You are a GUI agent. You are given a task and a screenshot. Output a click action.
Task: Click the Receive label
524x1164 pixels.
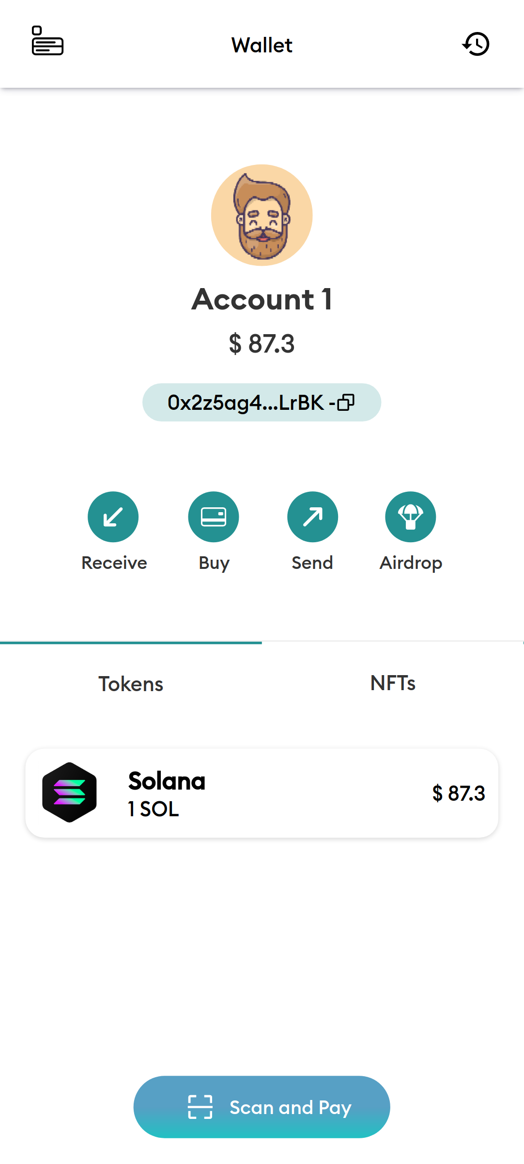[x=114, y=563]
